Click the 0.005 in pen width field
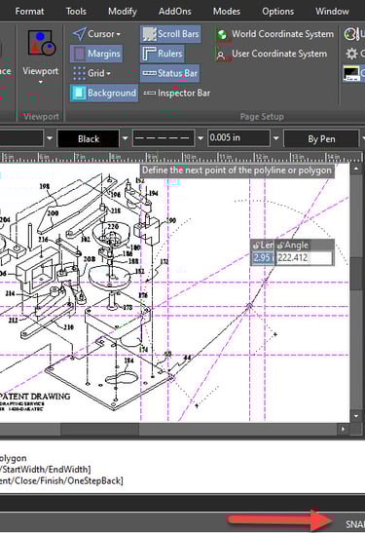Viewport: 365px width, 533px height. click(x=239, y=138)
